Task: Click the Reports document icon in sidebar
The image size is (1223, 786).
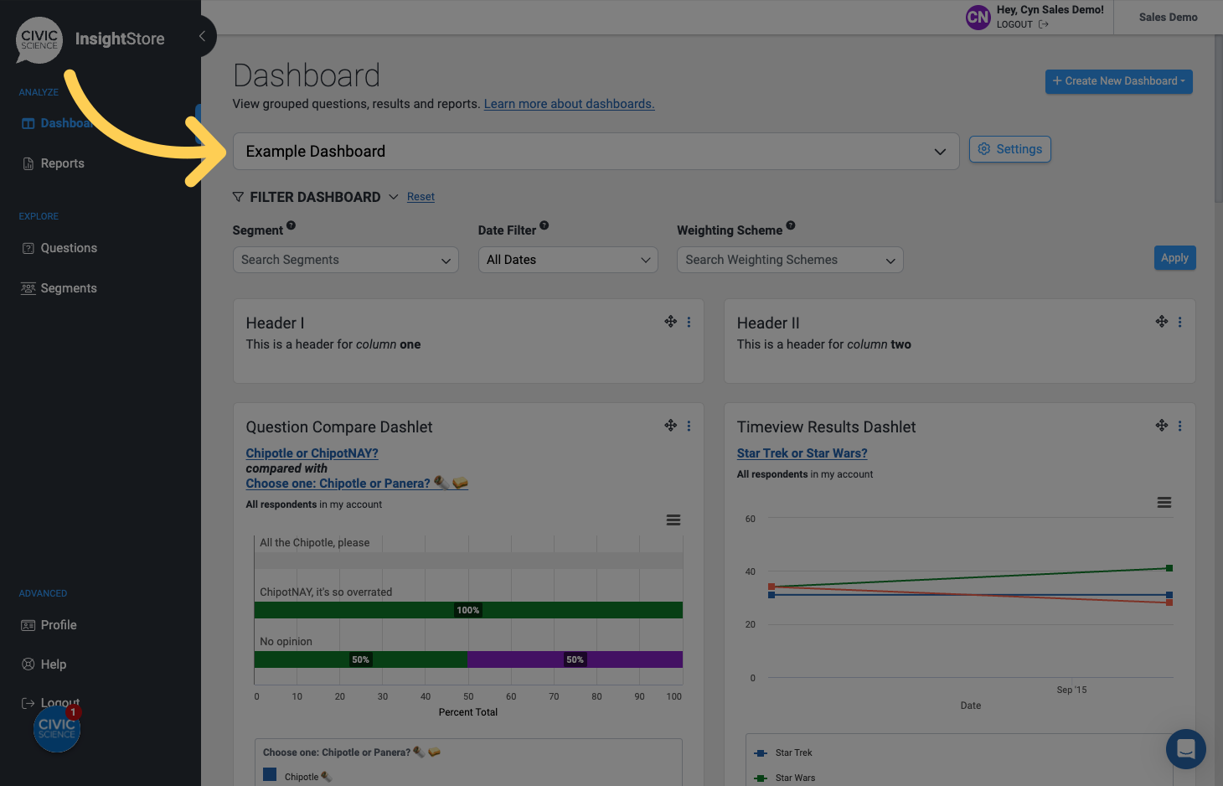Action: [x=28, y=163]
